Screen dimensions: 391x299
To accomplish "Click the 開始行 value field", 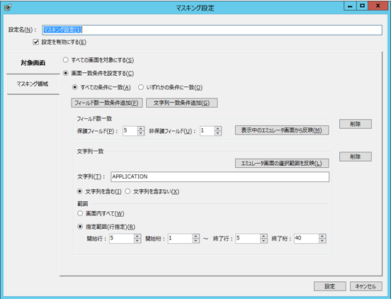I will point(121,238).
